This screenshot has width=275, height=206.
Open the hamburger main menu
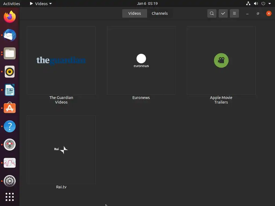coord(234,13)
